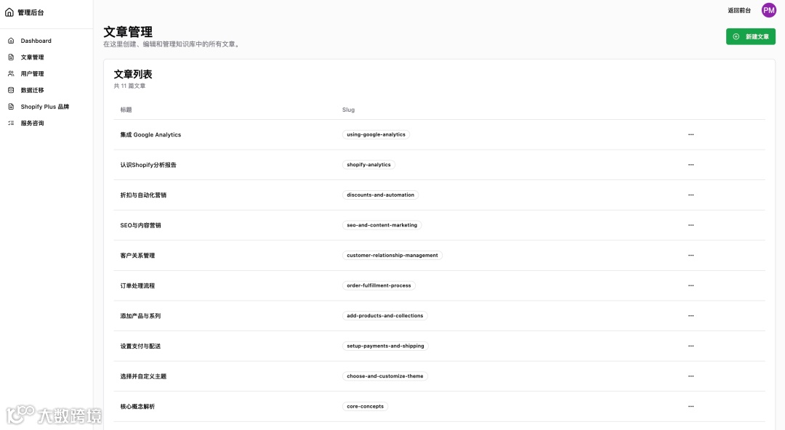785x430 pixels.
Task: Select article title 核心概念解析
Action: click(137, 407)
